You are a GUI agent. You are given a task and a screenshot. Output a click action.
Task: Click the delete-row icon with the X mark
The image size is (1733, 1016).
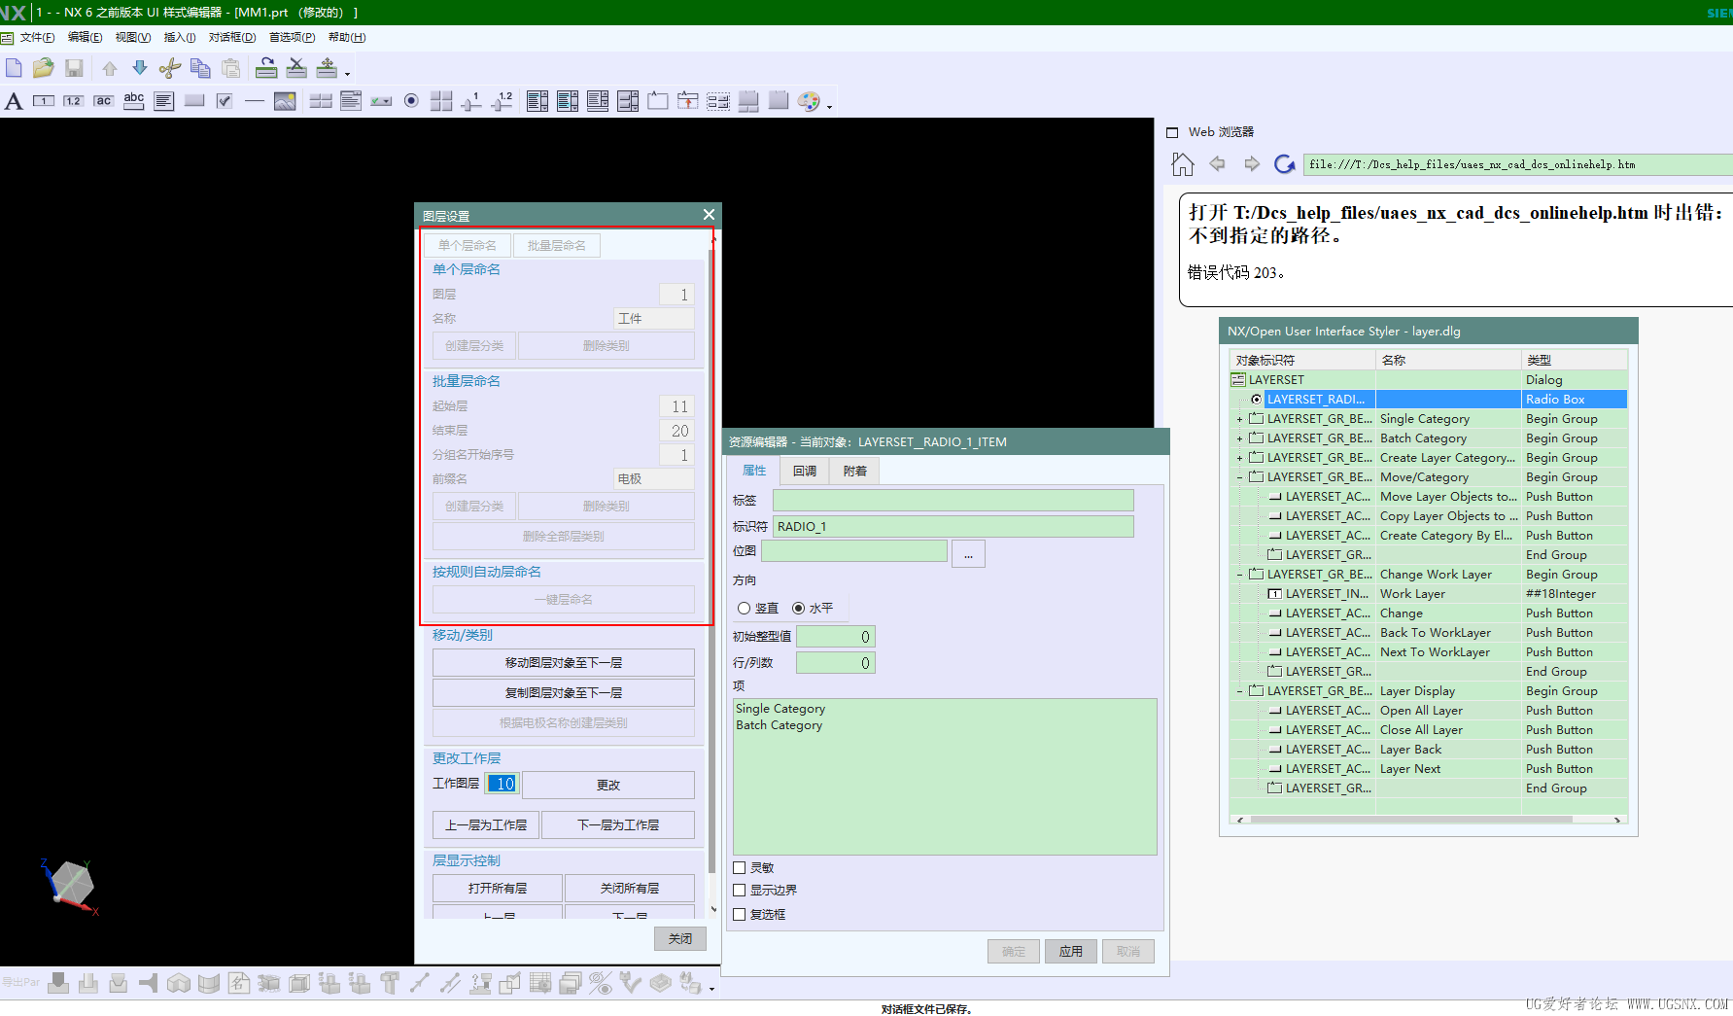[296, 68]
